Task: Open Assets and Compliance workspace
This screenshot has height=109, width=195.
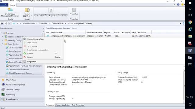Action: [15, 85]
